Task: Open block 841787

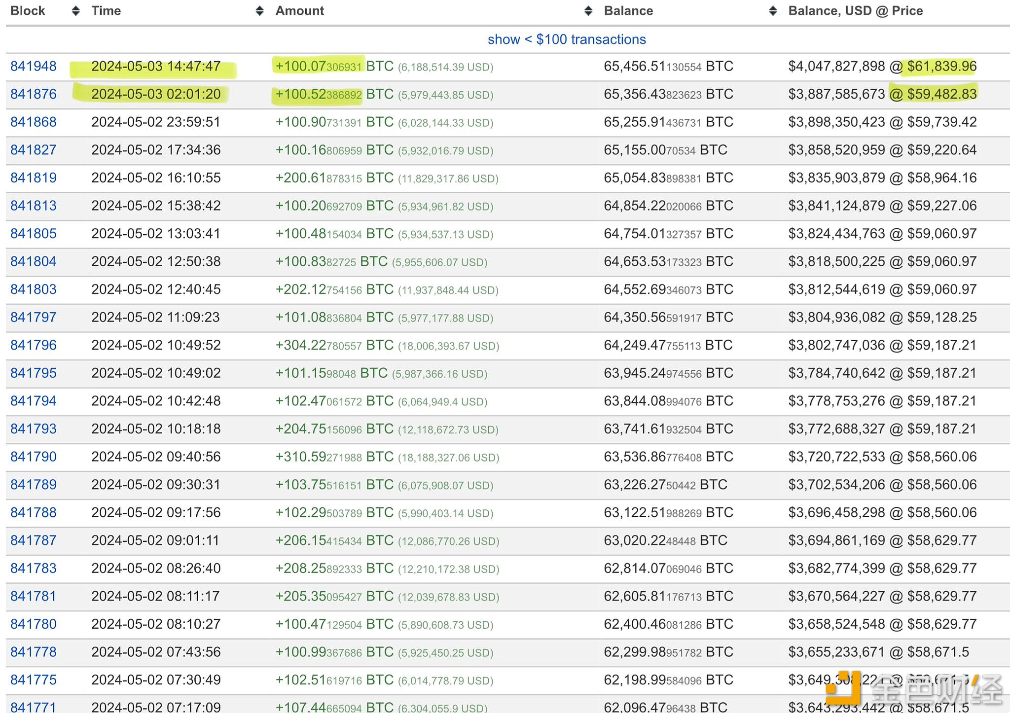Action: 34,540
